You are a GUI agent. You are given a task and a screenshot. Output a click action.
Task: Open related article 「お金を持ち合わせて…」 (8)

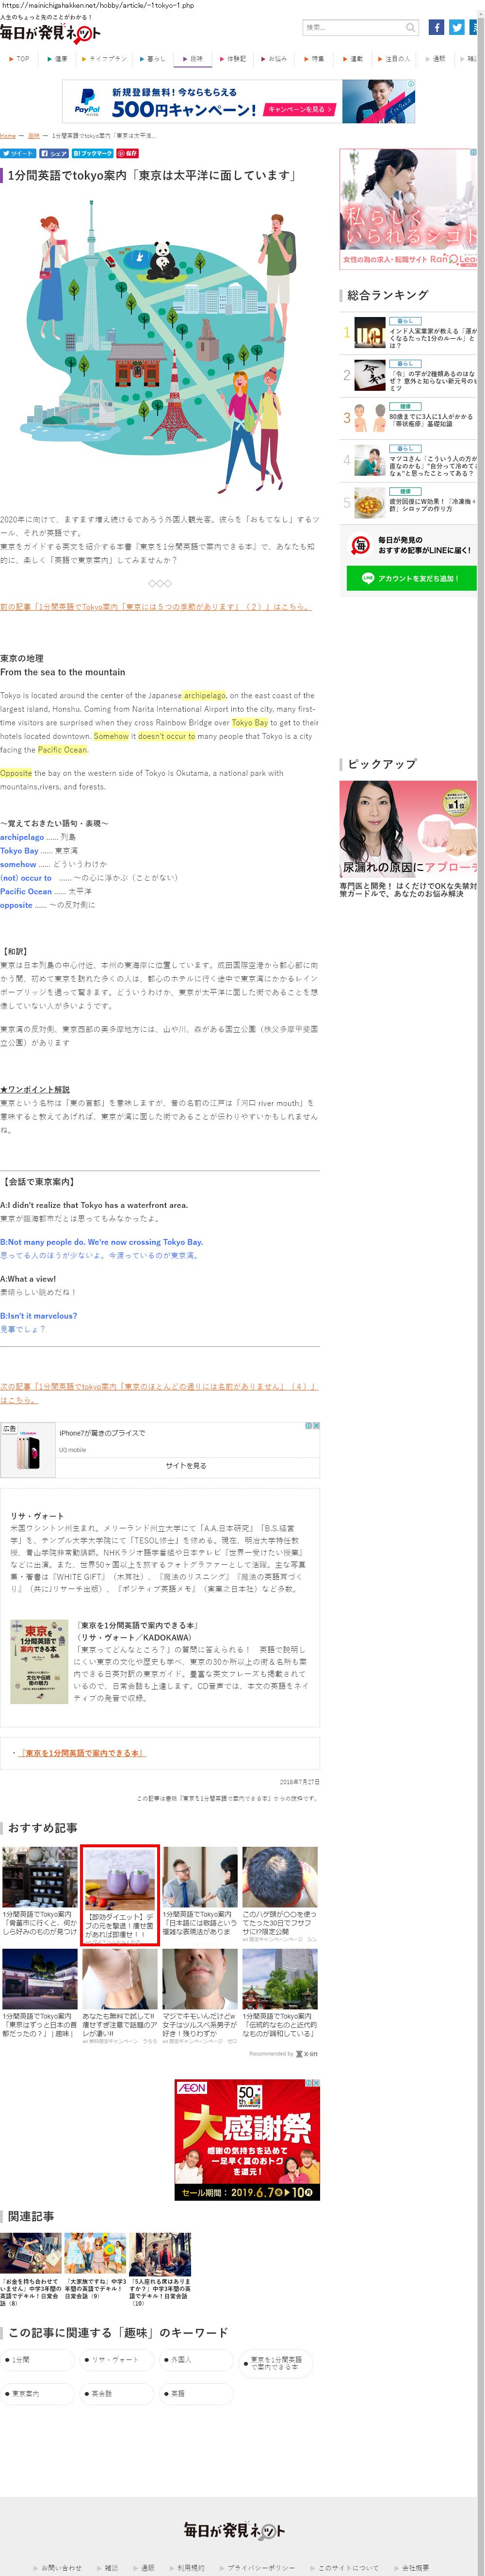tap(31, 2269)
